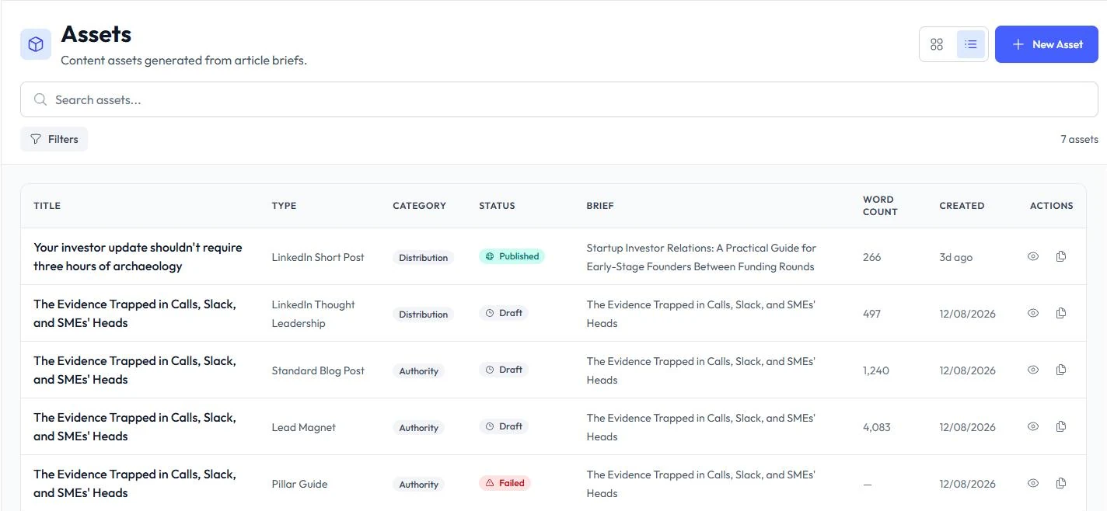Sort by the Category column header

[x=420, y=206]
